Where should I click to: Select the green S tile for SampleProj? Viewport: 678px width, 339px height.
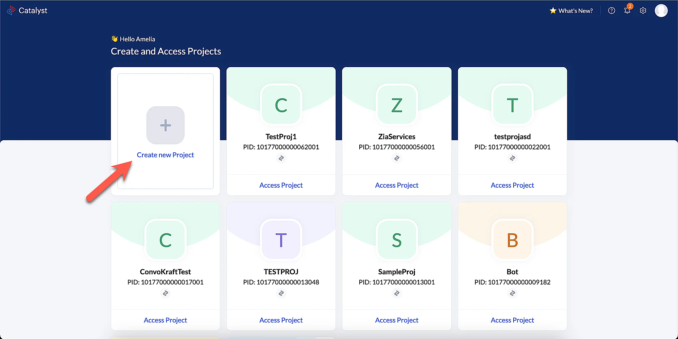[397, 240]
